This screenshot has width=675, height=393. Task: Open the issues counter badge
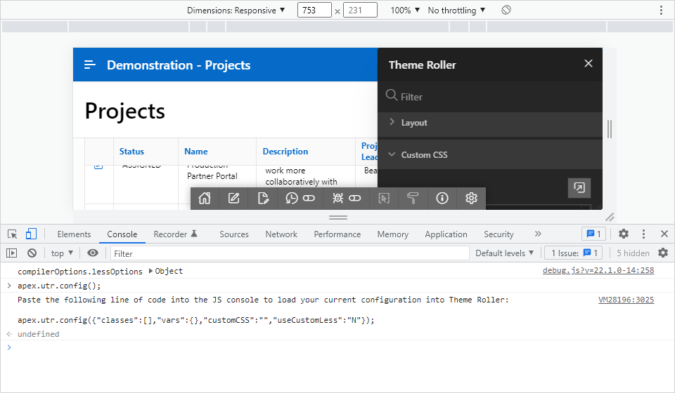point(593,234)
